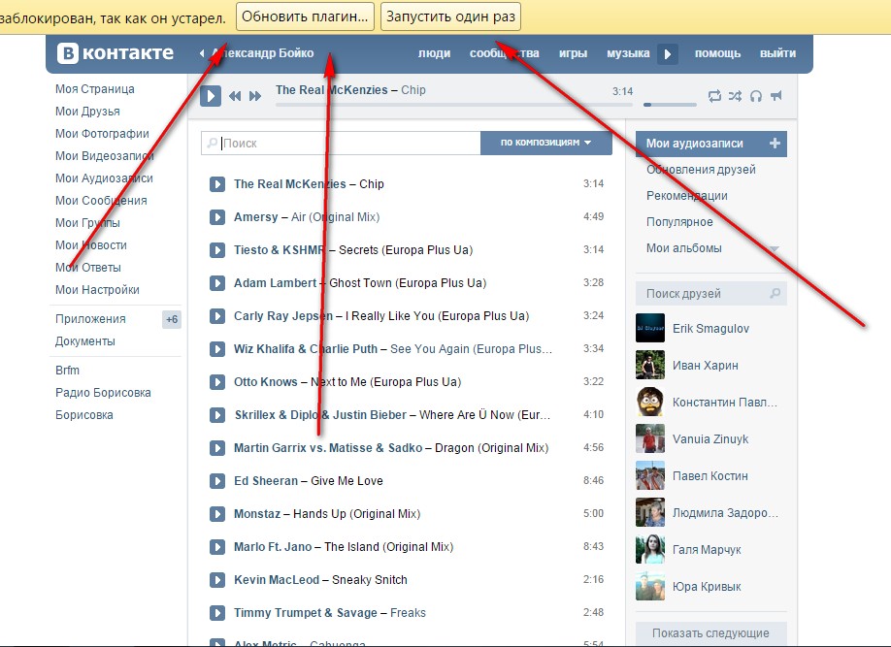
Task: Open Константин Павл… avatar thumbnail
Action: point(650,402)
